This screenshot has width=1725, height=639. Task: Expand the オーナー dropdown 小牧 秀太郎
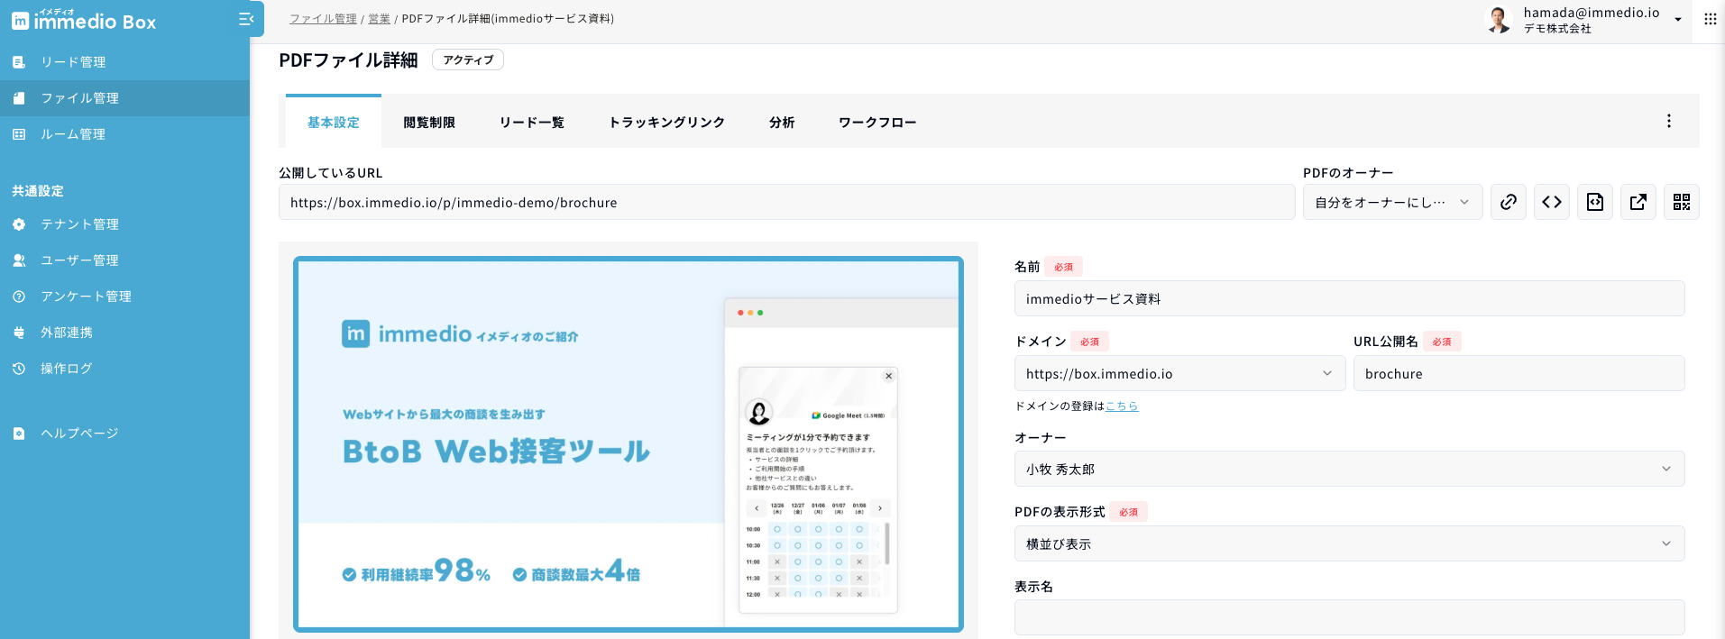pos(1348,469)
